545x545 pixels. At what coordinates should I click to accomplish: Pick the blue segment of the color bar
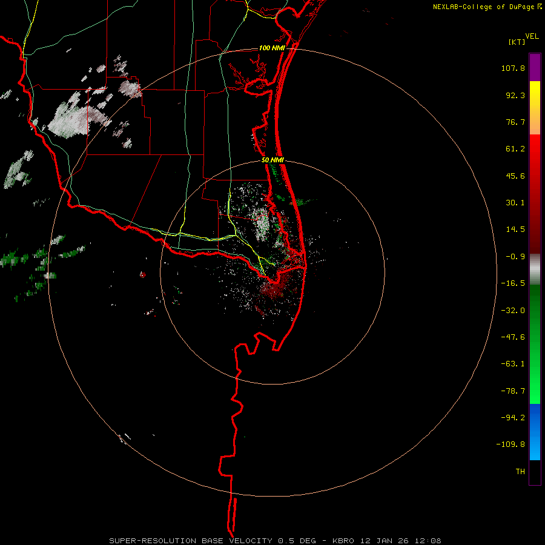535,432
